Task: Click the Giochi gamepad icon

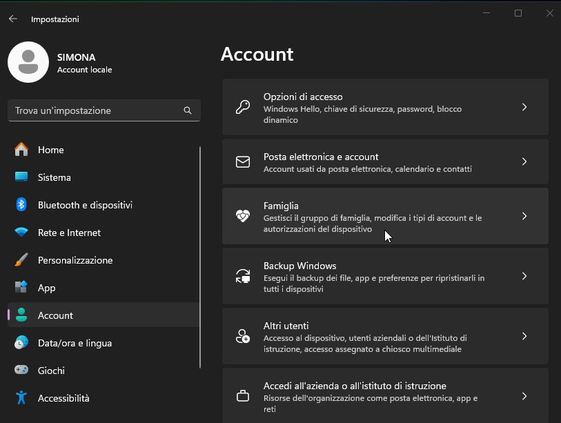Action: click(x=21, y=370)
